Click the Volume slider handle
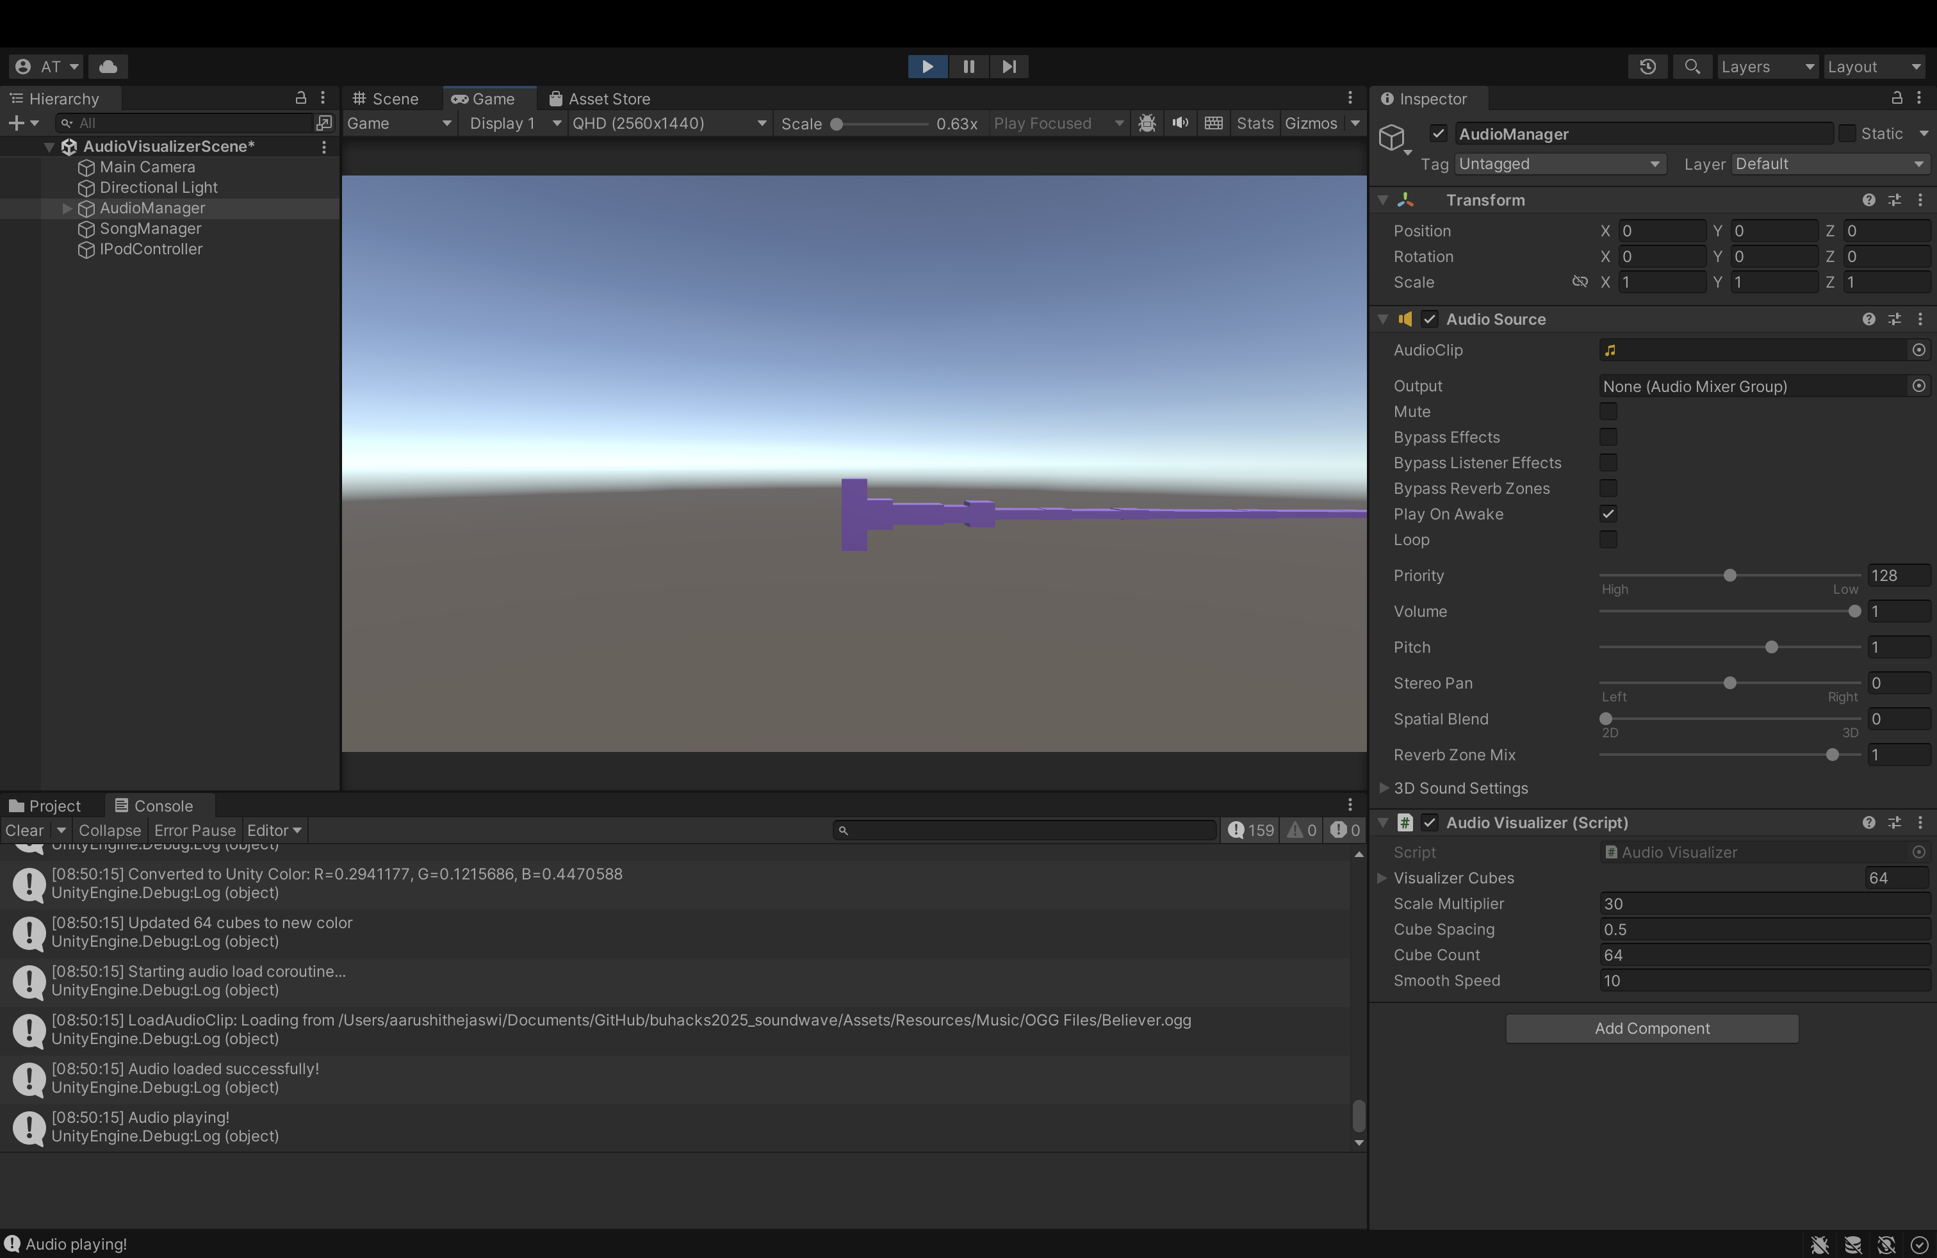 (1854, 612)
